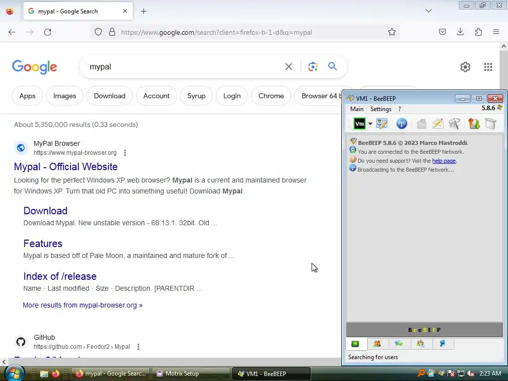Open the ? help menu in BeeBEEP
The image size is (508, 381).
pyautogui.click(x=399, y=109)
